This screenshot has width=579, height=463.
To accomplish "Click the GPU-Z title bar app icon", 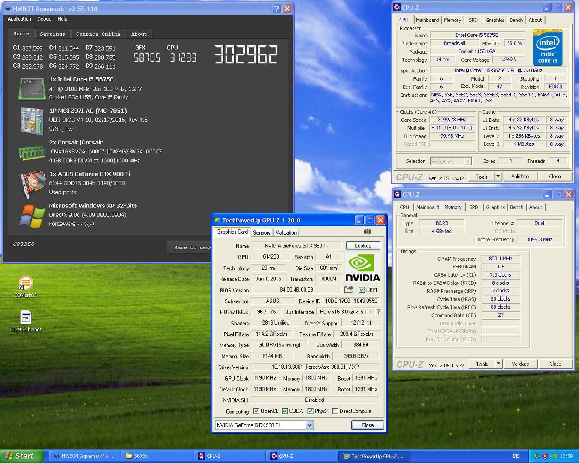I will (217, 220).
